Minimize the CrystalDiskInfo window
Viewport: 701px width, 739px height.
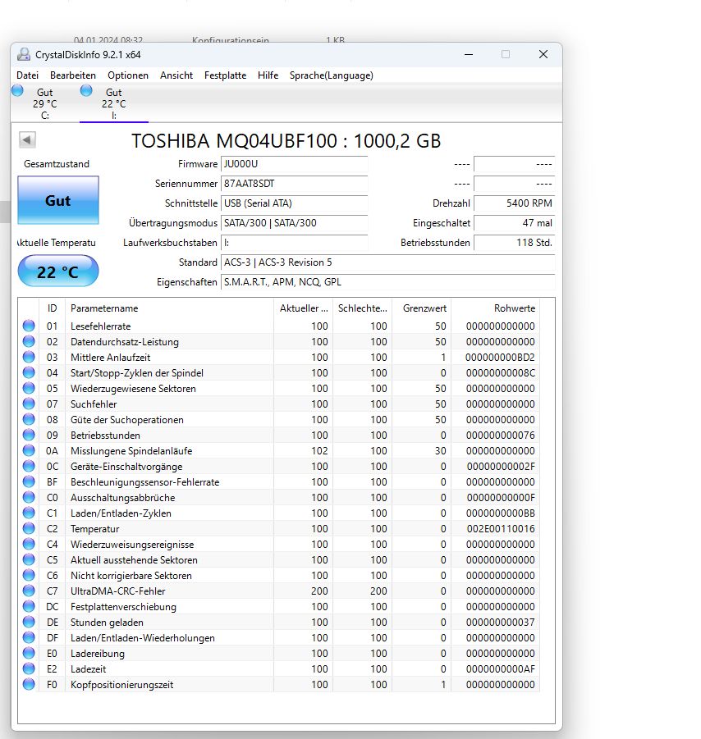[x=469, y=54]
